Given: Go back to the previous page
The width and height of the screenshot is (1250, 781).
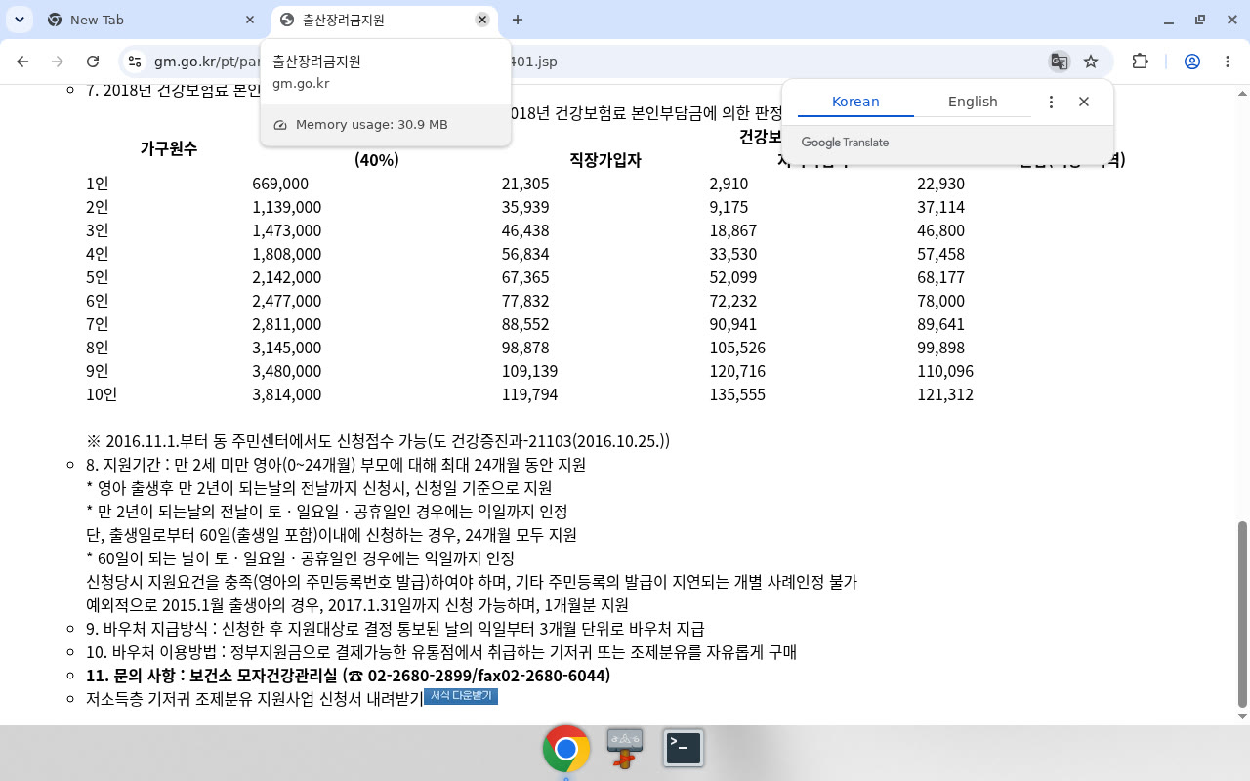Looking at the screenshot, I should 23,62.
